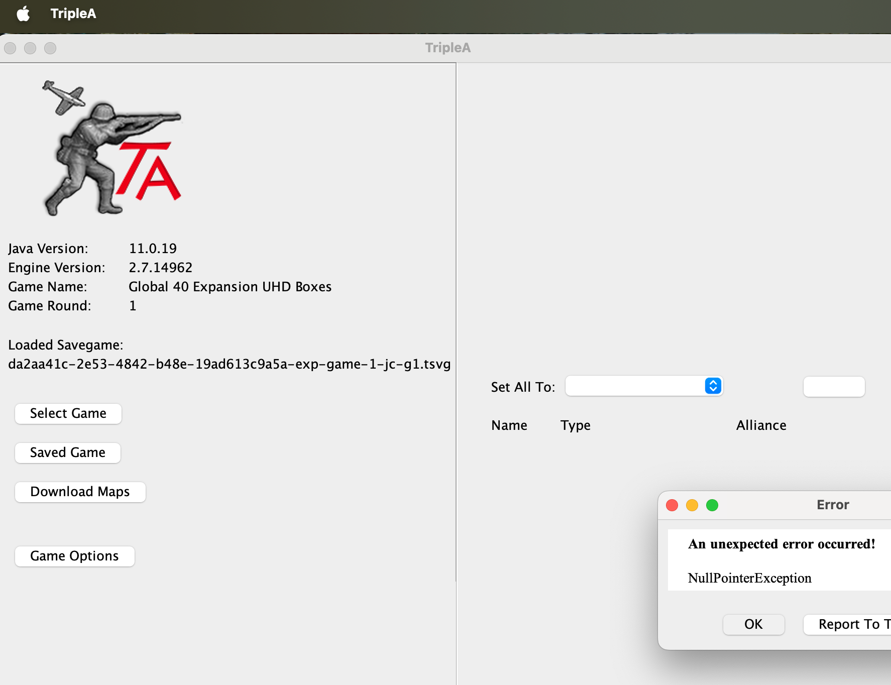The image size is (891, 685).
Task: Open the Download Maps window
Action: (80, 492)
